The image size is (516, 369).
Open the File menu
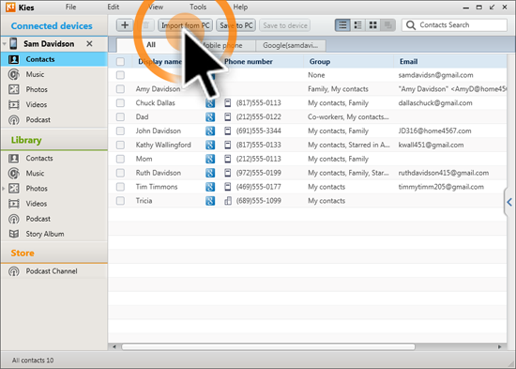[x=70, y=7]
